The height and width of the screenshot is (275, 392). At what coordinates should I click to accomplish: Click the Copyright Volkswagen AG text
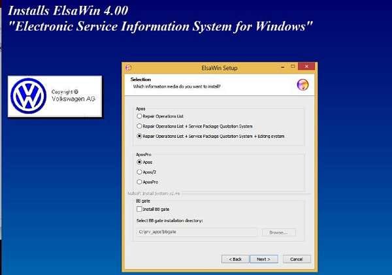[x=73, y=95]
